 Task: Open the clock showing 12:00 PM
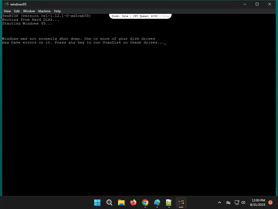point(258,202)
